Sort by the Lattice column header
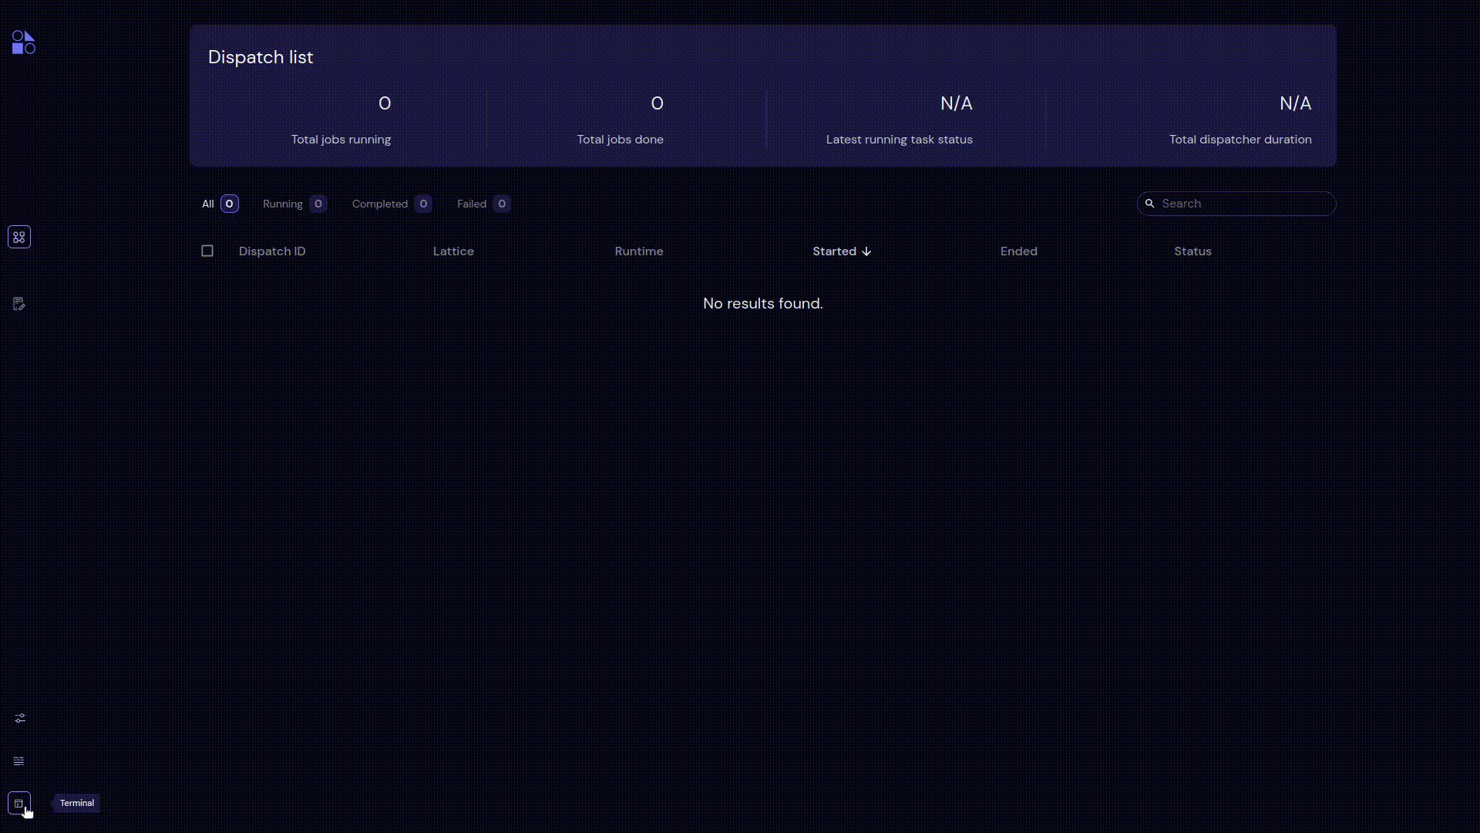Image resolution: width=1480 pixels, height=833 pixels. point(453,251)
